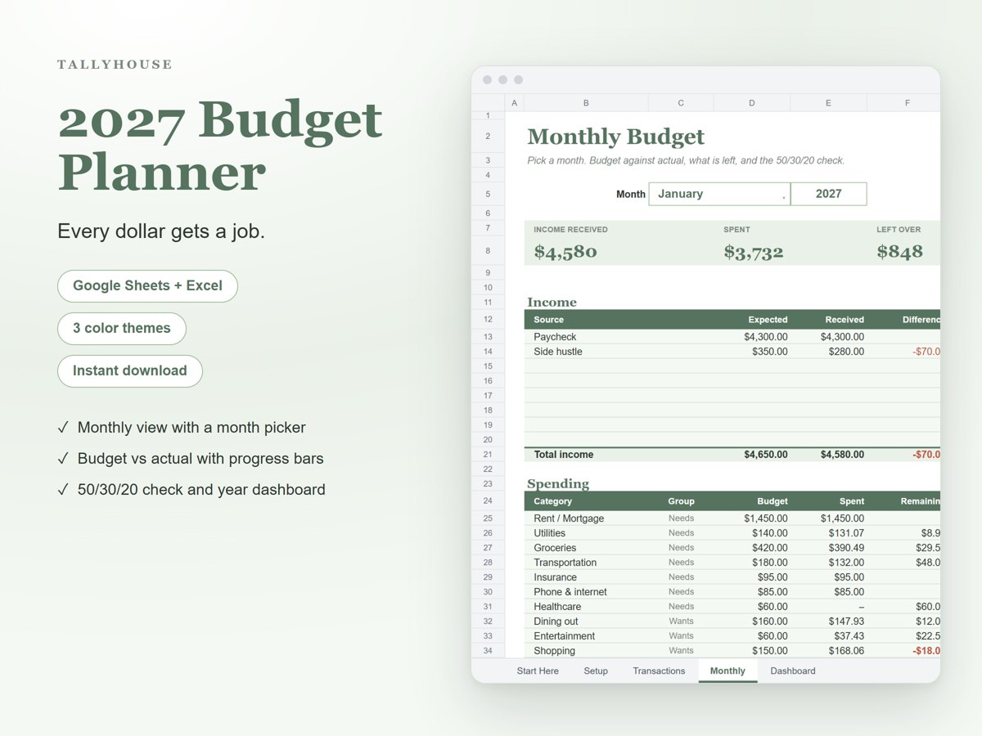The image size is (982, 736).
Task: Click the $3,732 spent value
Action: (x=754, y=252)
